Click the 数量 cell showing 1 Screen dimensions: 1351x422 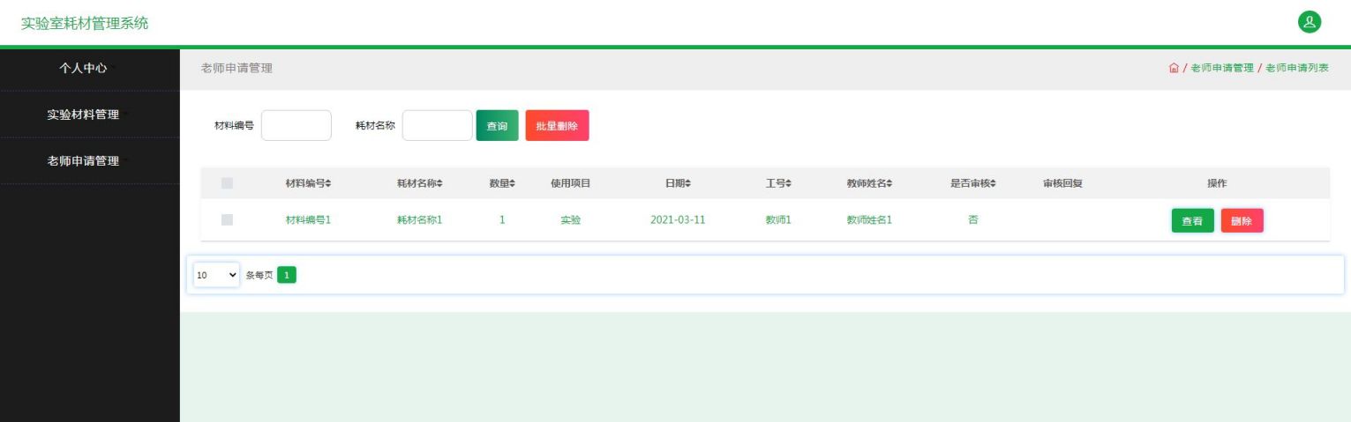502,220
